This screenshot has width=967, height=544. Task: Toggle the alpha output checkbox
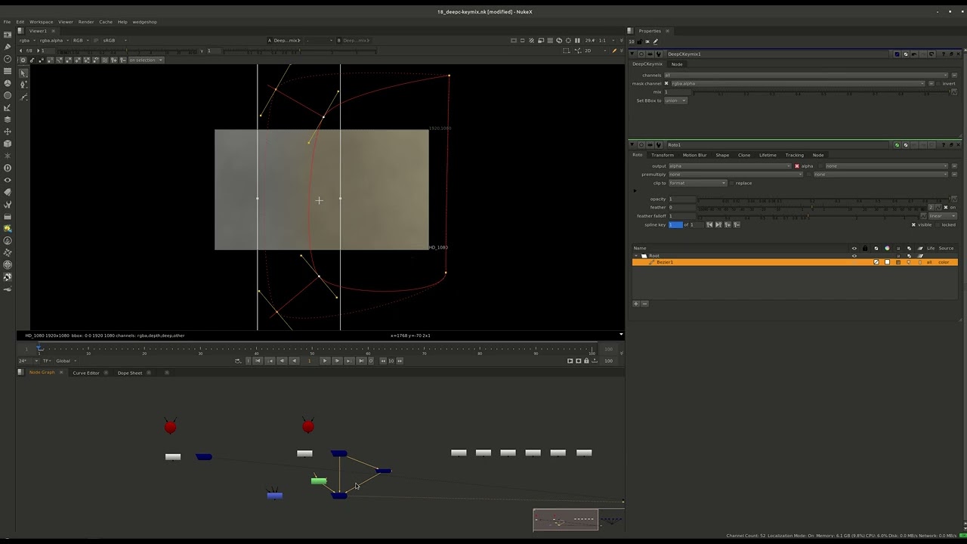click(797, 166)
